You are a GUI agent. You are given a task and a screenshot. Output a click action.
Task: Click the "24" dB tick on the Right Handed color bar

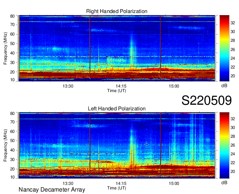click(233, 58)
